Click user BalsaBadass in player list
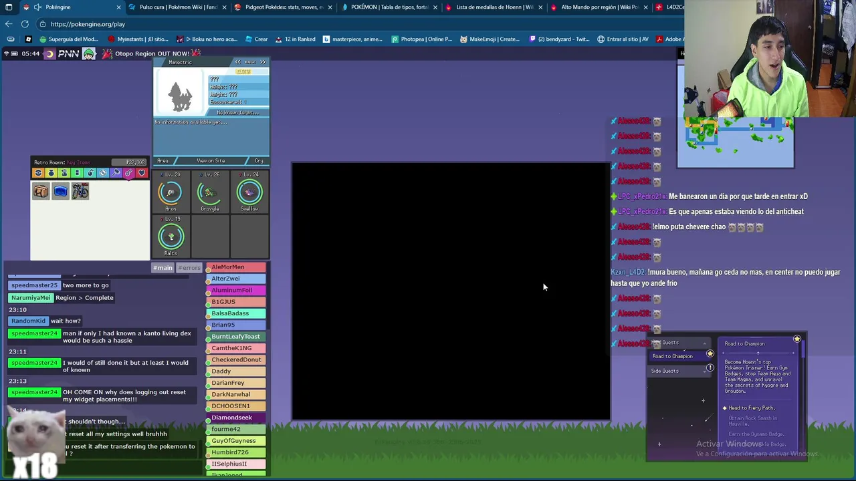856x481 pixels. point(235,313)
